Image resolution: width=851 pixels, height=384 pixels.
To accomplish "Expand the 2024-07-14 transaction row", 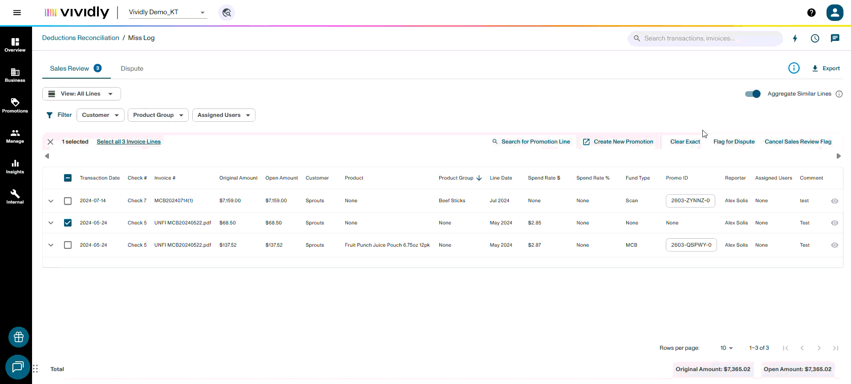I will (51, 201).
